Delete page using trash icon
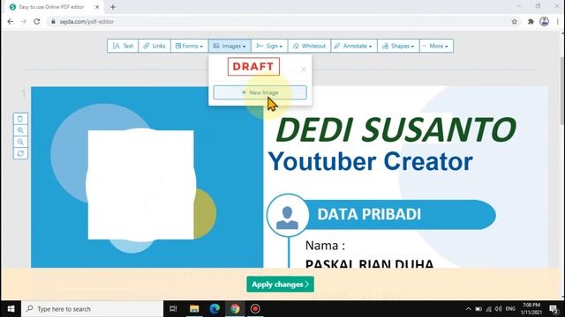This screenshot has width=565, height=317. coord(20,119)
